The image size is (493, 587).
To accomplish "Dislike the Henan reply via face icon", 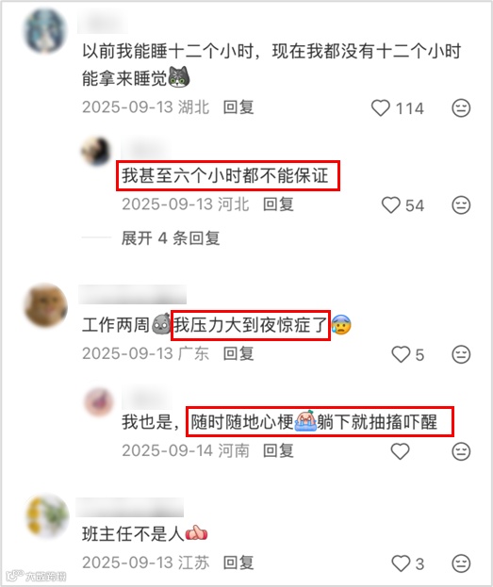I will tap(461, 451).
